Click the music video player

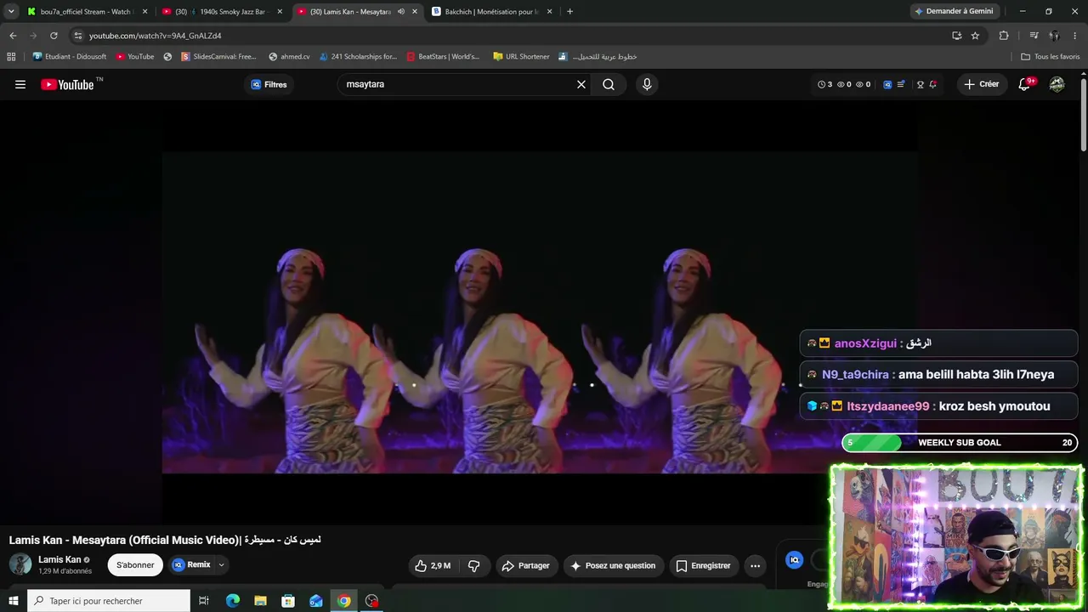[540, 312]
